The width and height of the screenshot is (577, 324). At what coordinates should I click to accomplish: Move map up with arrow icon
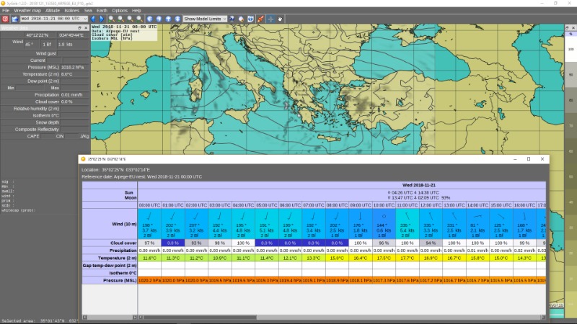tap(168, 19)
